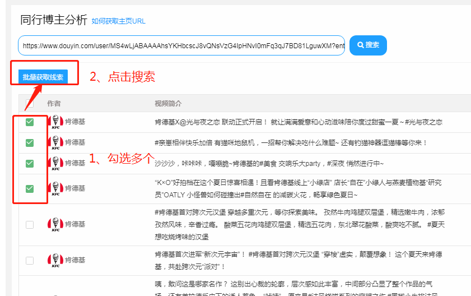The height and width of the screenshot is (296, 471).
Task: Click 肯德基 author name in 光与夜之恋 row
Action: (75, 122)
